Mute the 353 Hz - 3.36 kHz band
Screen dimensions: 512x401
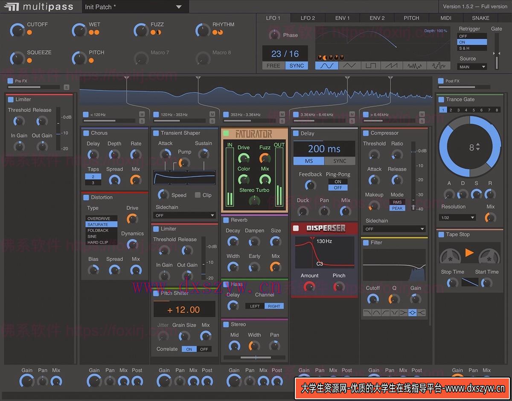coord(282,114)
